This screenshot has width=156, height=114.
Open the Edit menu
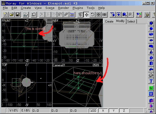(x=14, y=8)
